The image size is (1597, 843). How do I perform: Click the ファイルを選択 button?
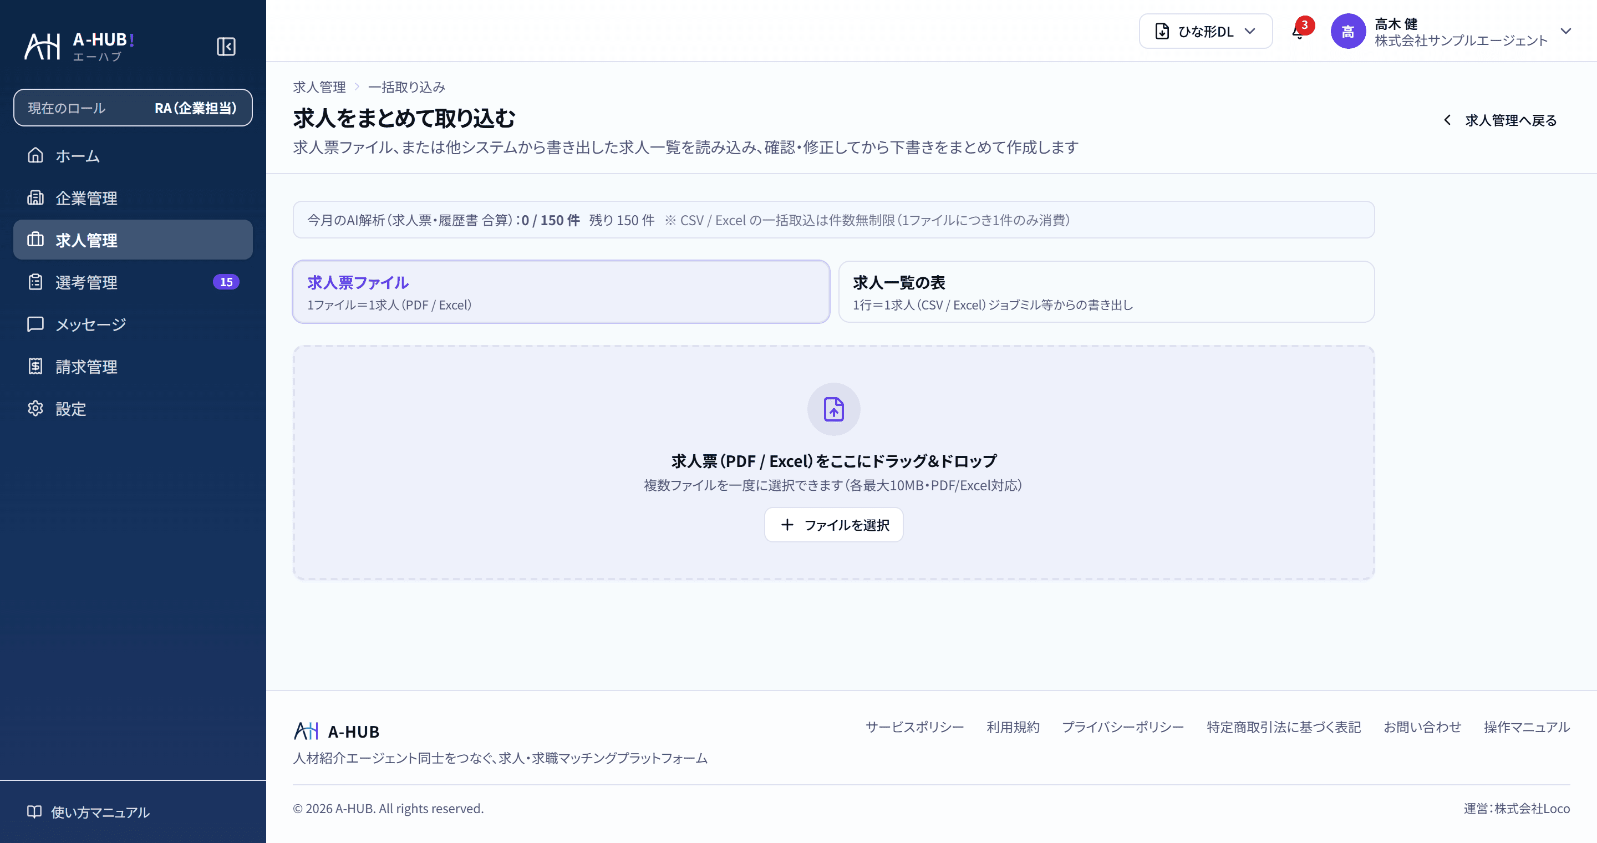[833, 525]
